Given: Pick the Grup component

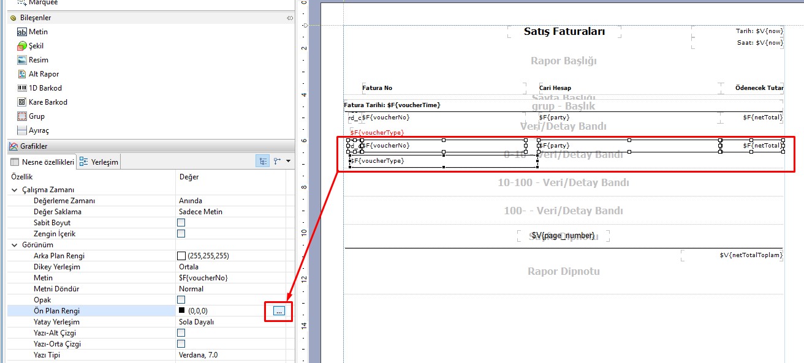Looking at the screenshot, I should click(x=36, y=116).
